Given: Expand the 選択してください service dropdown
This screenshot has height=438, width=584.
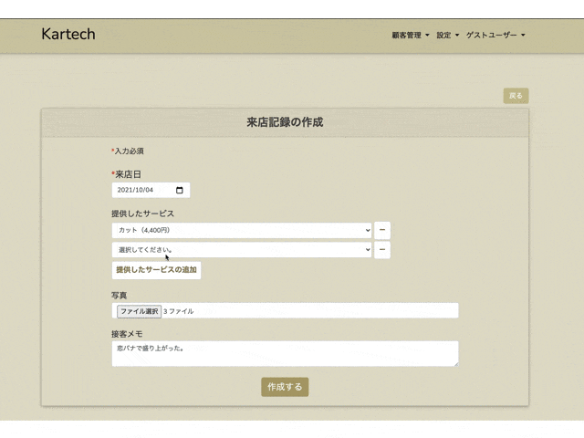Looking at the screenshot, I should tap(242, 250).
